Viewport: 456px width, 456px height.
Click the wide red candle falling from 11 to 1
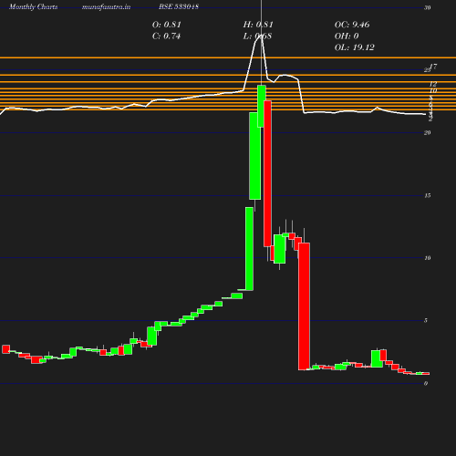click(x=304, y=306)
